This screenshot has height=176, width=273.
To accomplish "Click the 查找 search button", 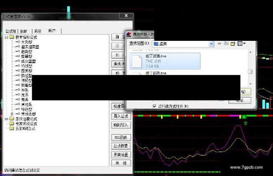I will click(118, 64).
